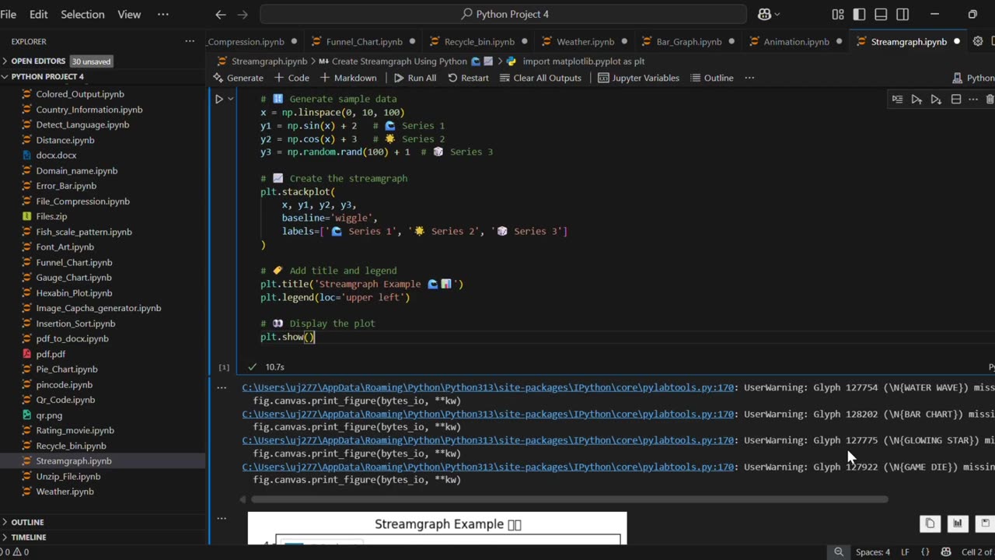Select the Python kernel picker
The width and height of the screenshot is (995, 560).
tap(973, 78)
